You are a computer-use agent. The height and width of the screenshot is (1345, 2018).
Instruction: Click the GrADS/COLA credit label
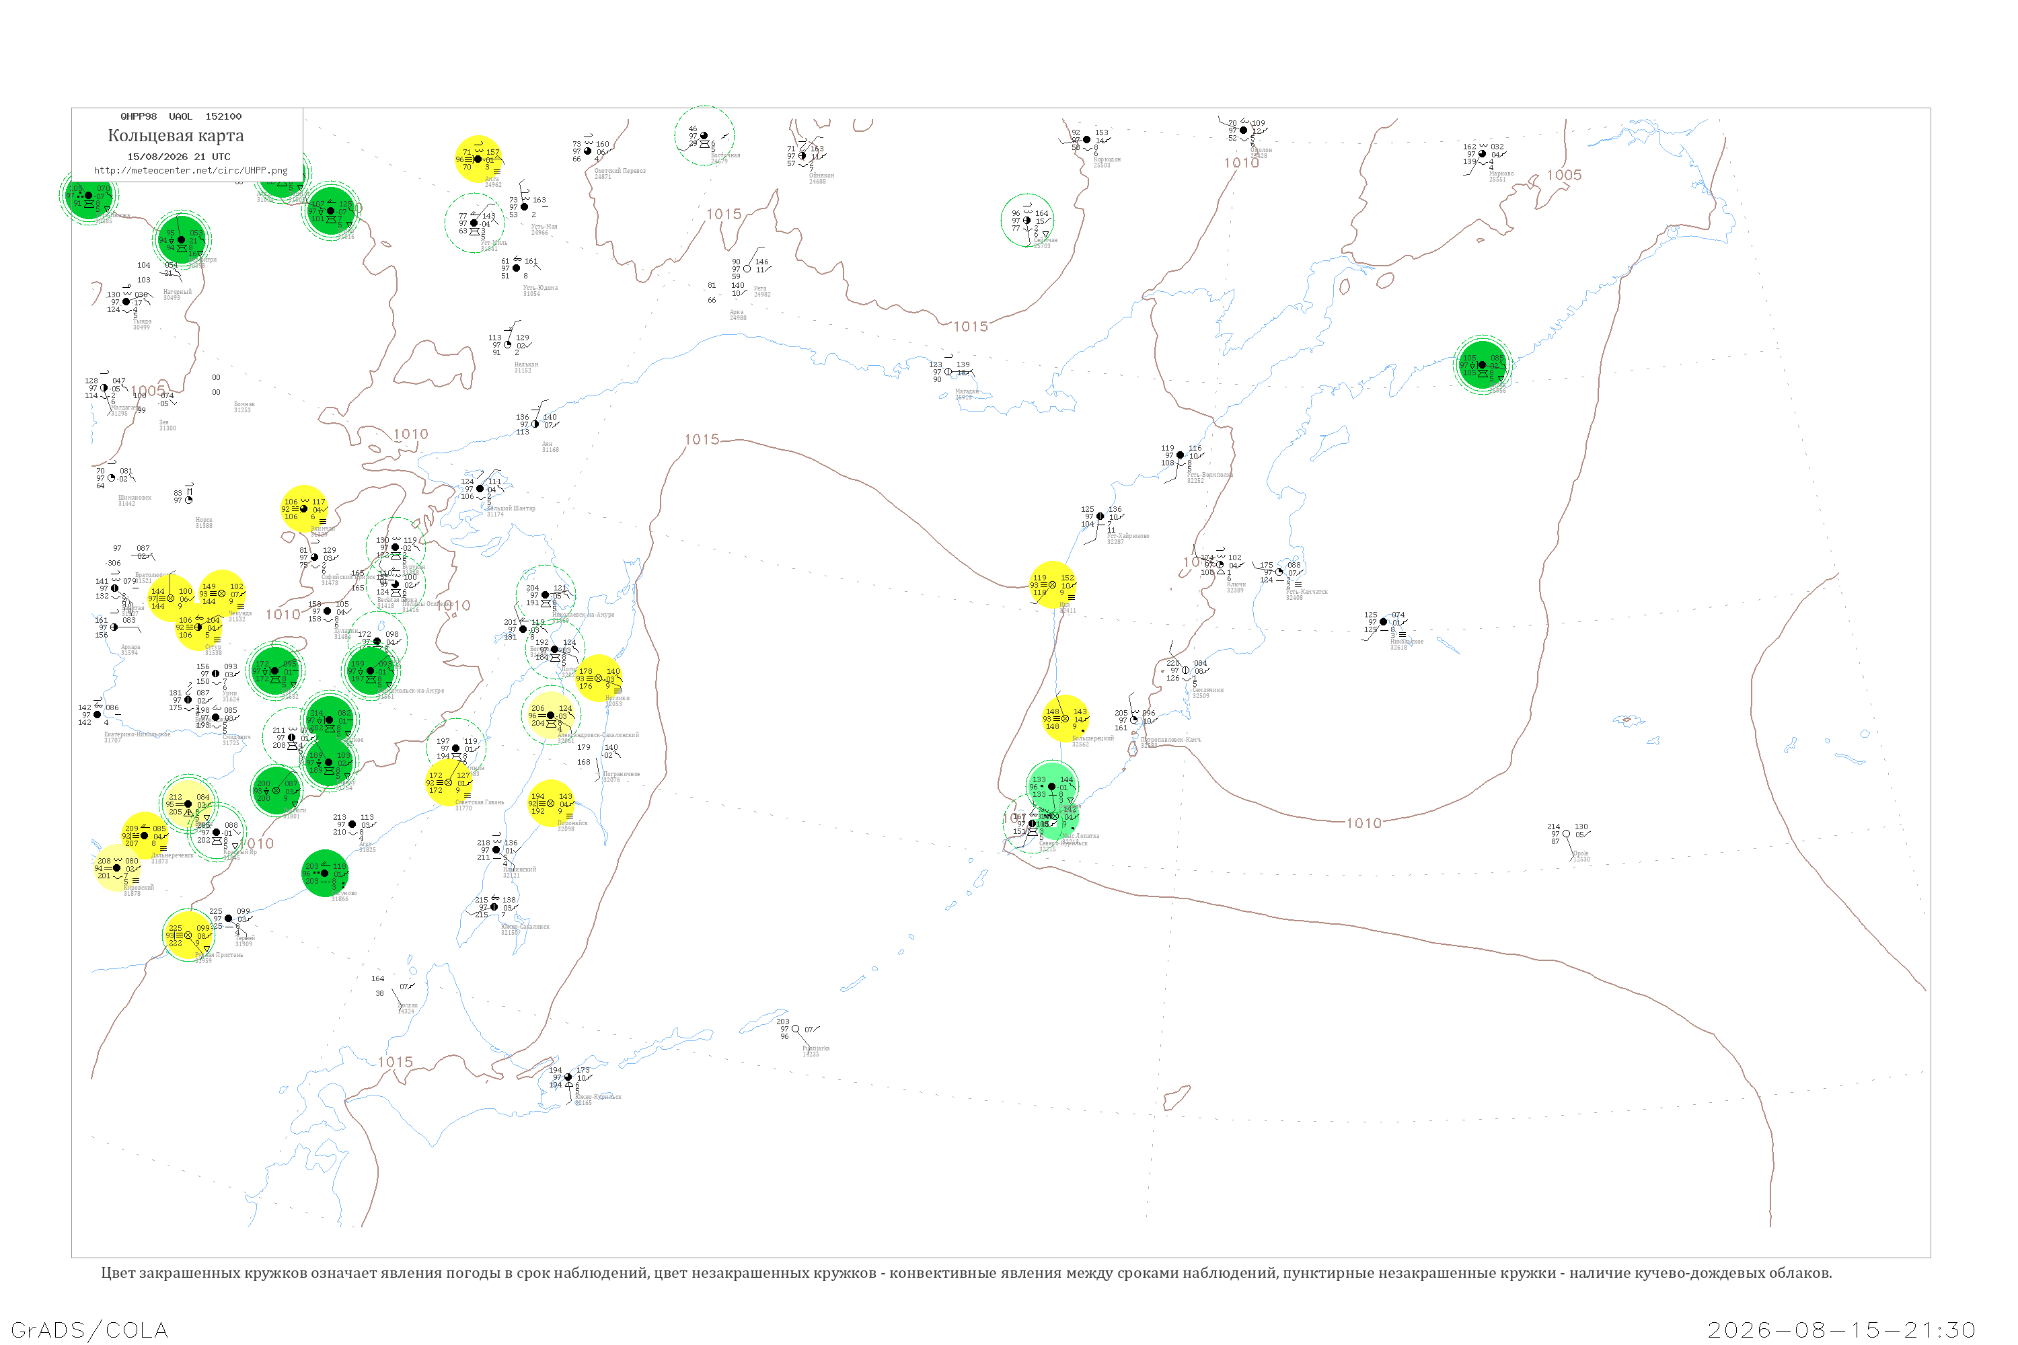click(89, 1330)
